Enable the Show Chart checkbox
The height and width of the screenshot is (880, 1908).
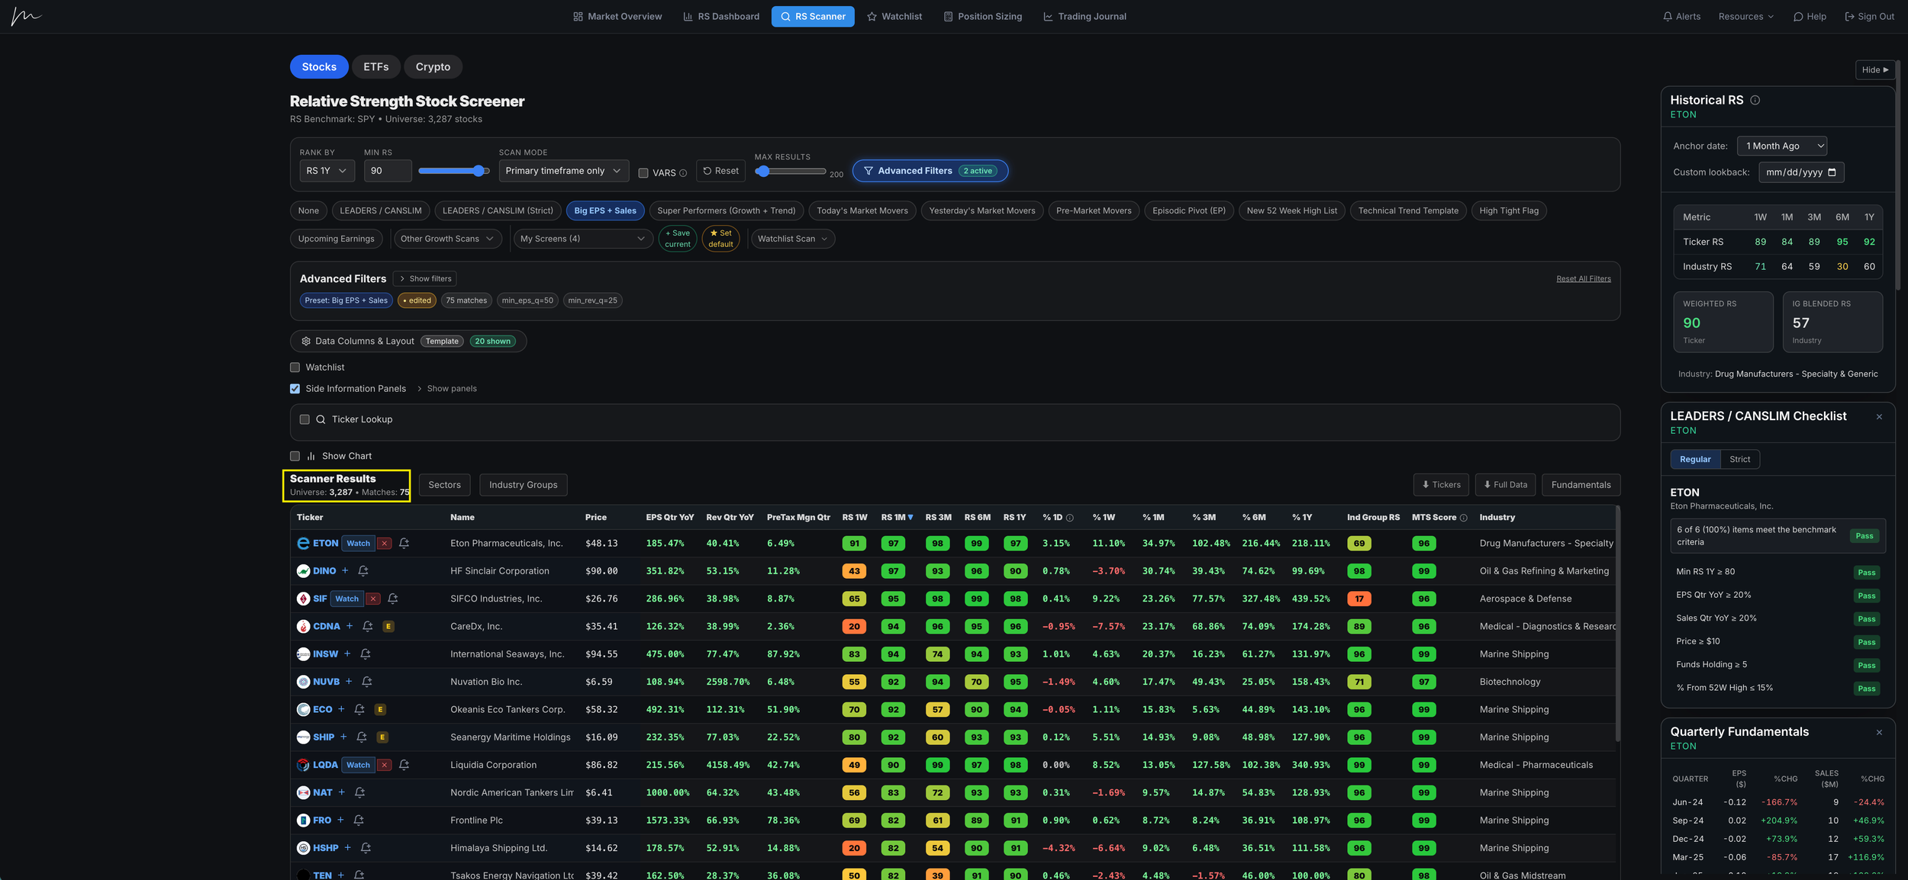point(295,456)
